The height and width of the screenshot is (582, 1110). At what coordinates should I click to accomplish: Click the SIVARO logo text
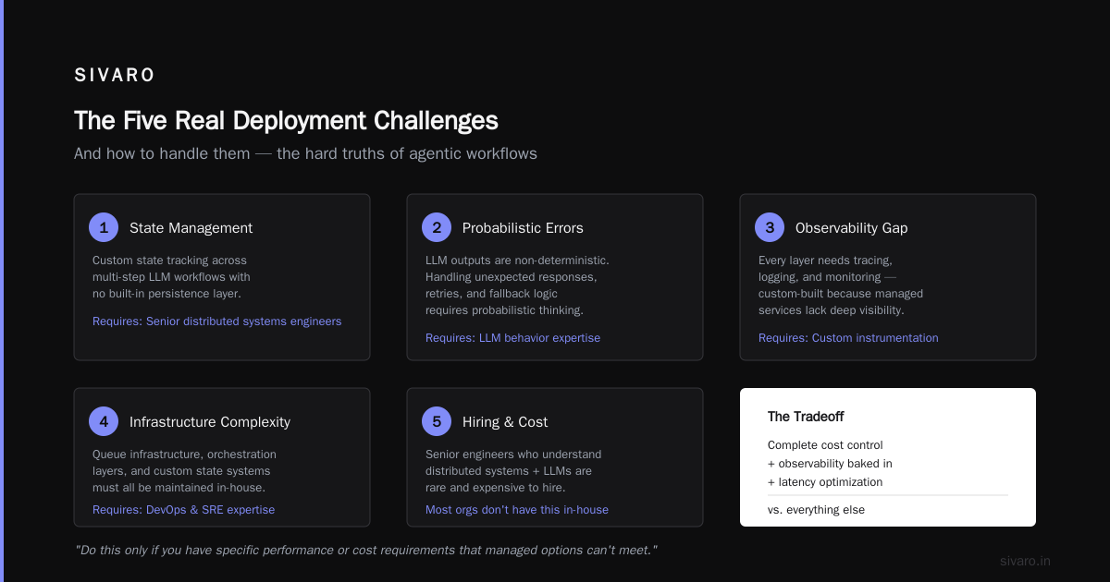click(x=115, y=76)
